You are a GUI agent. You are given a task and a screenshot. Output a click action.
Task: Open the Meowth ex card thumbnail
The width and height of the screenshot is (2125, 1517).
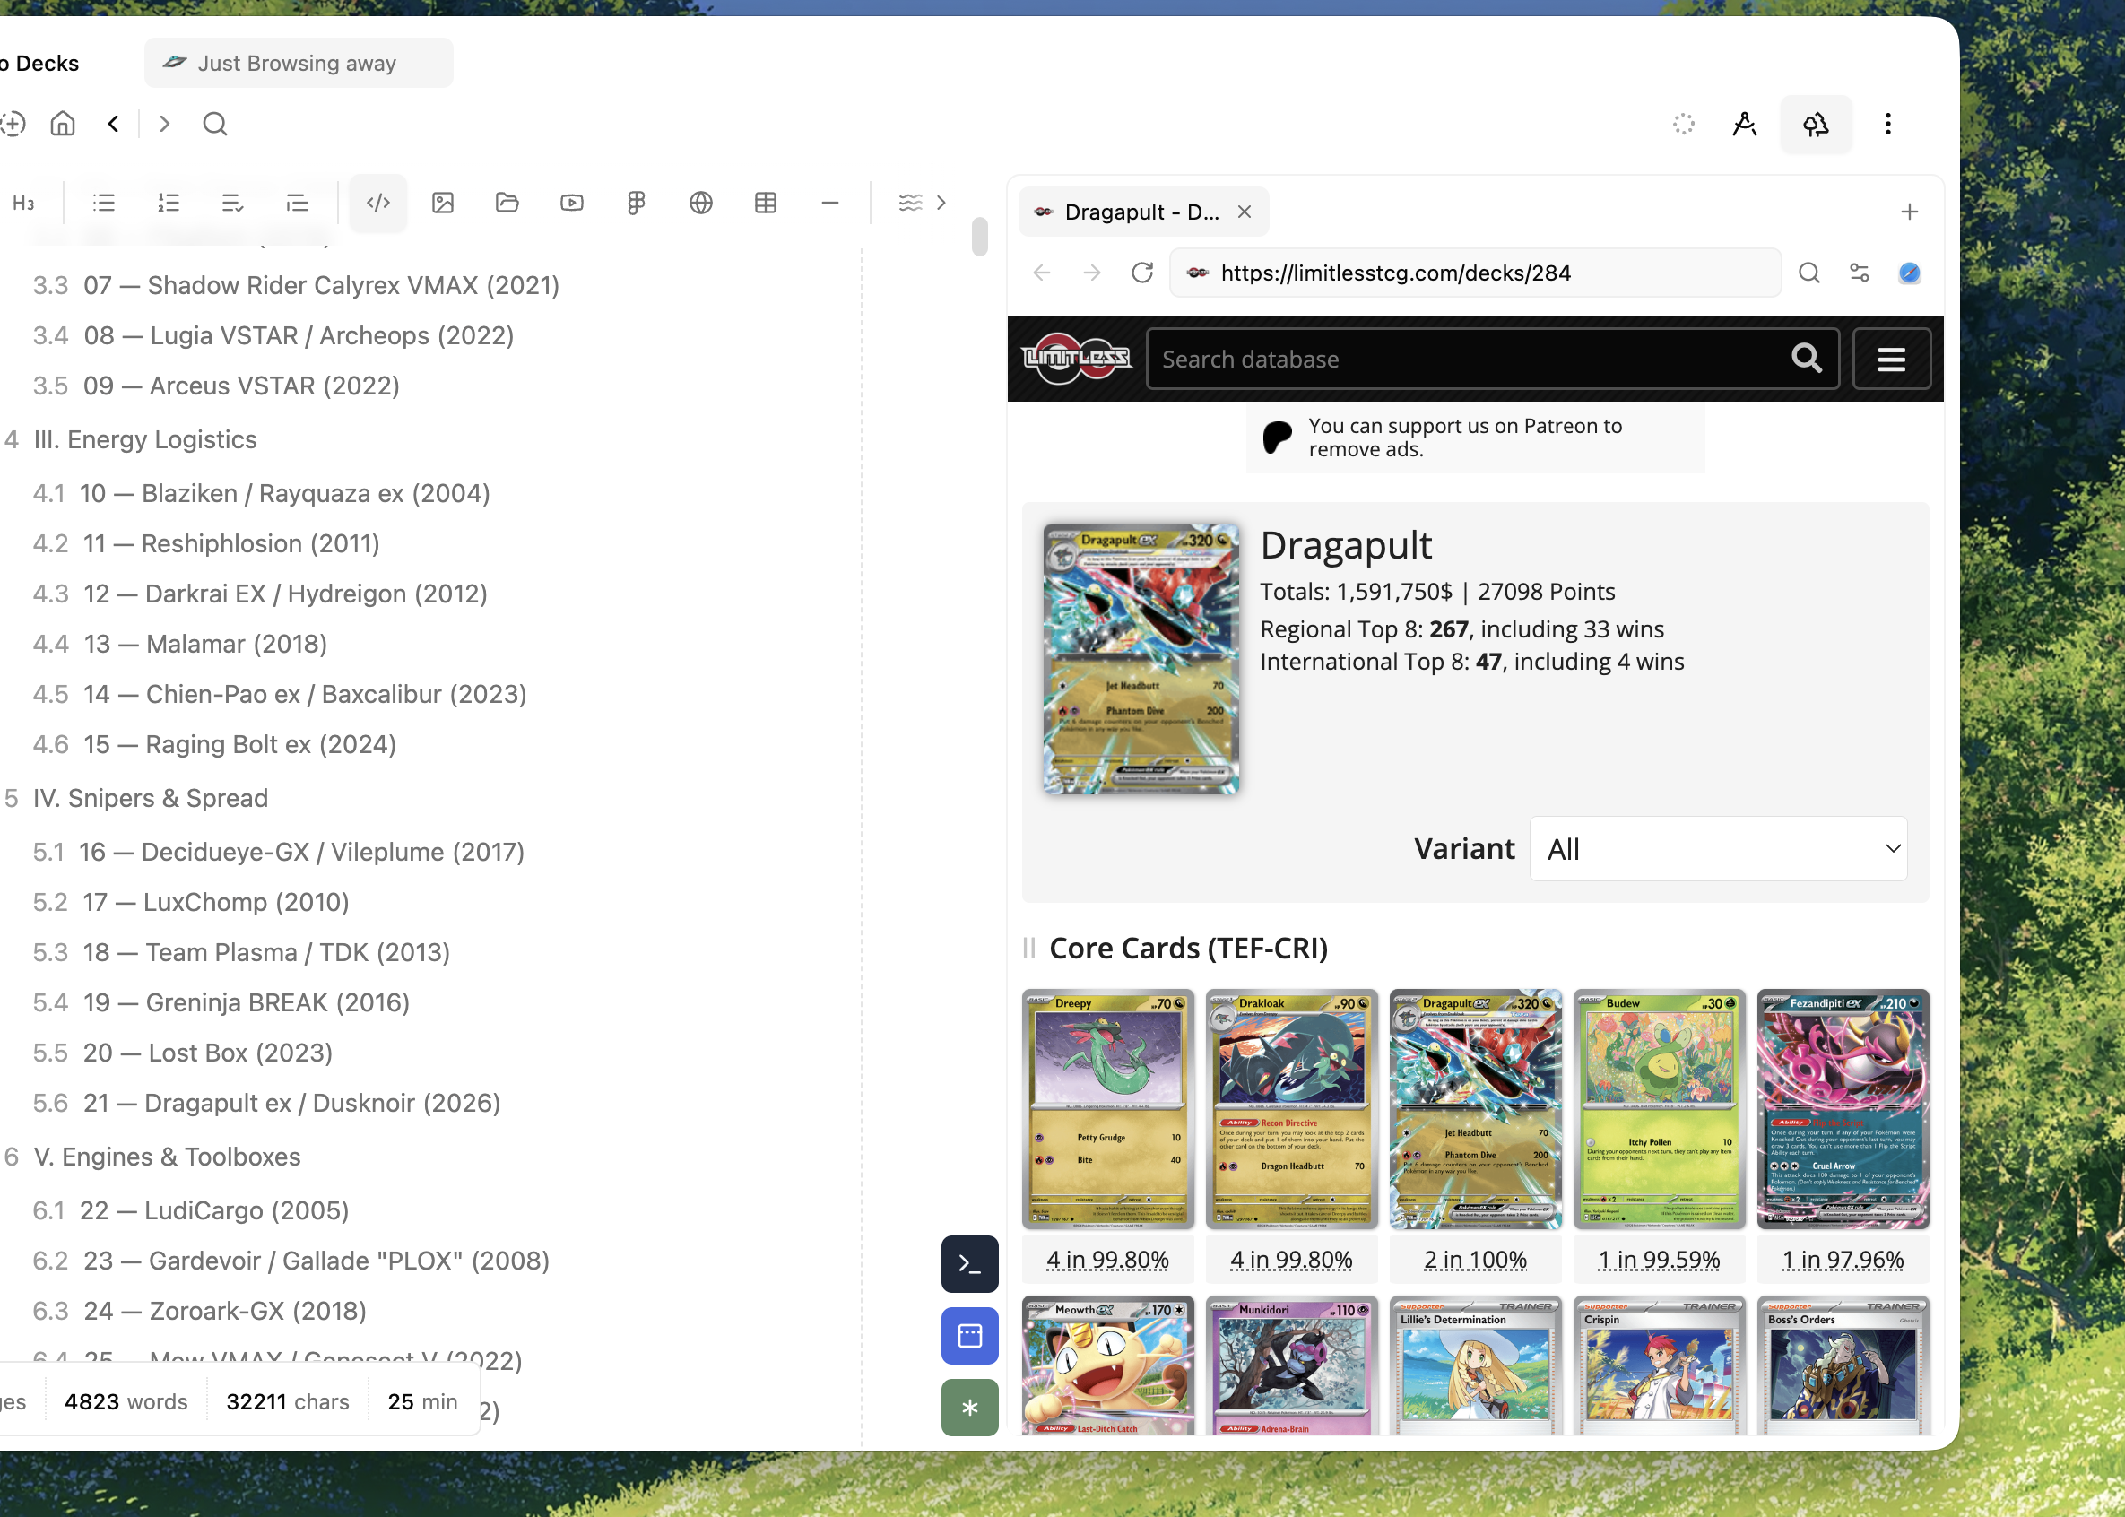[x=1108, y=1365]
